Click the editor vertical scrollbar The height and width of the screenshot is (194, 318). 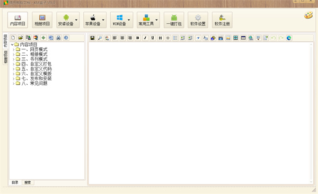coord(311,113)
